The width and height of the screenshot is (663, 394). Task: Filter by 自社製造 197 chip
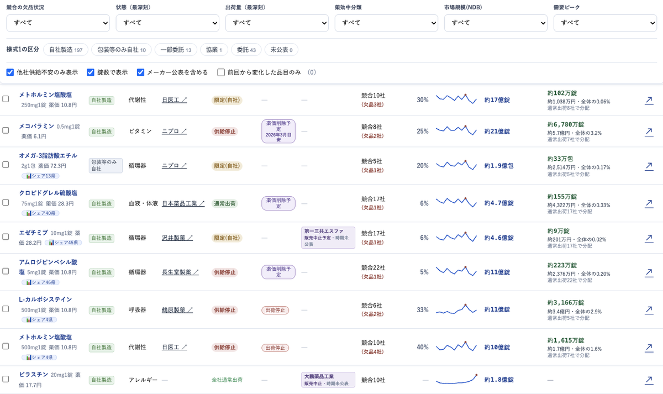click(x=66, y=50)
